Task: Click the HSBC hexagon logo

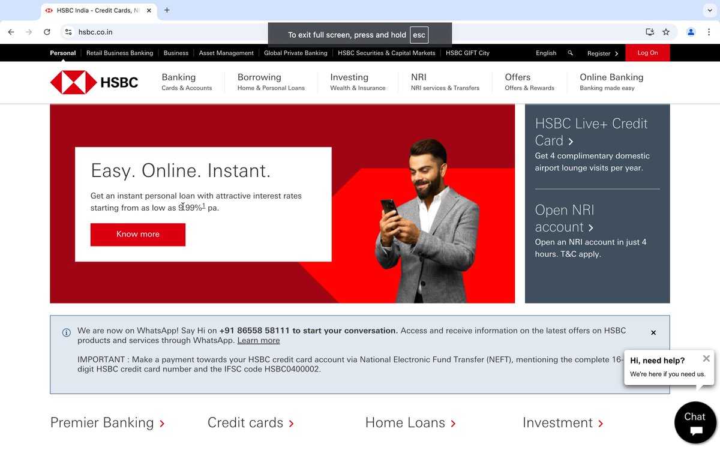Action: 73,82
